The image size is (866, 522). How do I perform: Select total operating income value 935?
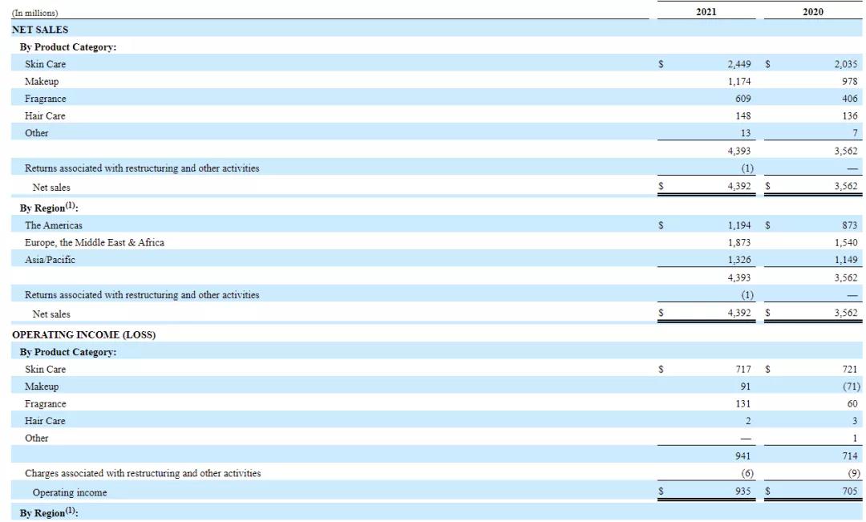click(x=743, y=491)
